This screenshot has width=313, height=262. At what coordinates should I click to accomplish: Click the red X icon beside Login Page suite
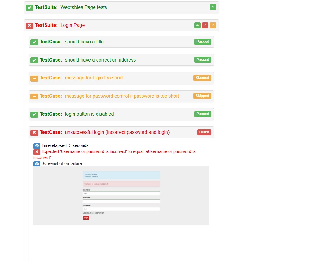[x=29, y=26]
